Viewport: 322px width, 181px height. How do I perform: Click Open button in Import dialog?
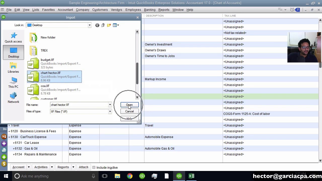coord(129,105)
